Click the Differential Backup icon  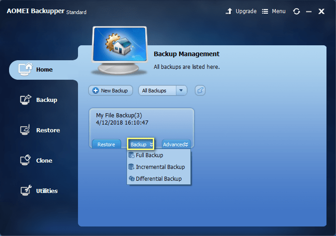[x=131, y=178]
